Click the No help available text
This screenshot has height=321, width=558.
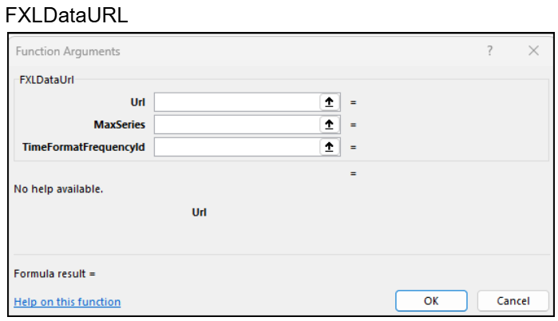point(58,190)
